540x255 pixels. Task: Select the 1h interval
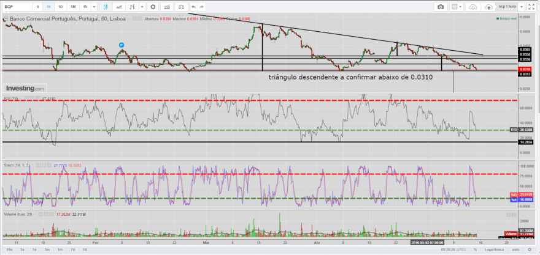click(x=49, y=7)
